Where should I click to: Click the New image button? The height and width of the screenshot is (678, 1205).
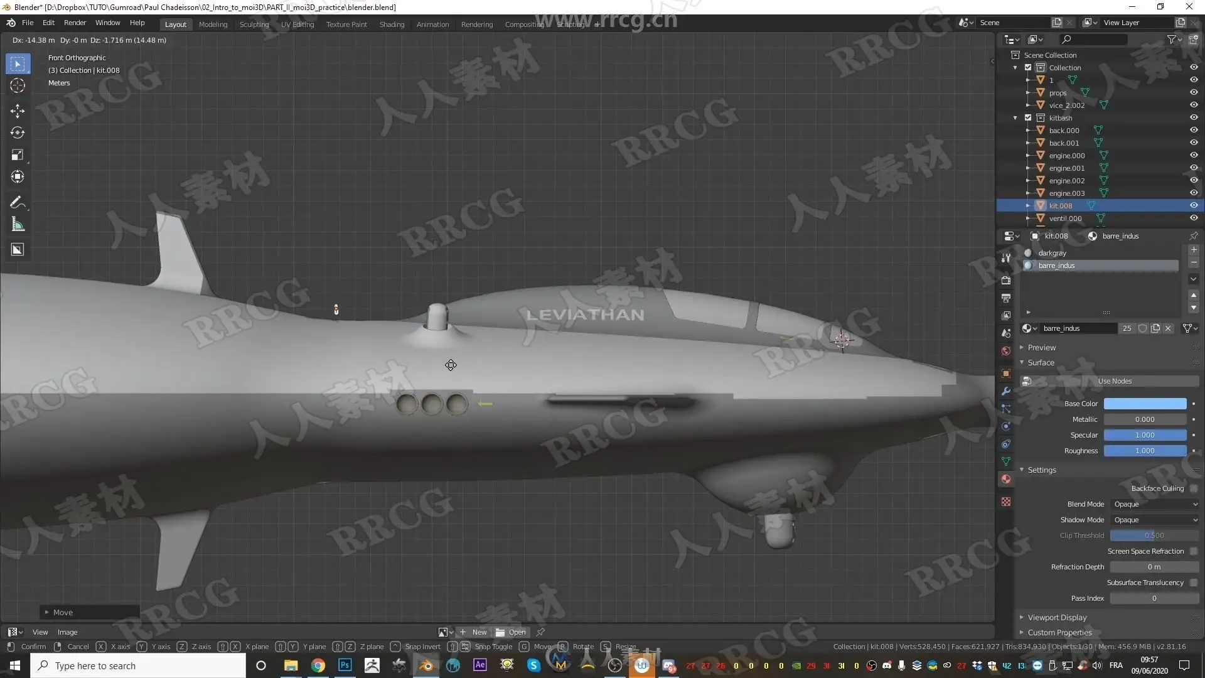474,632
